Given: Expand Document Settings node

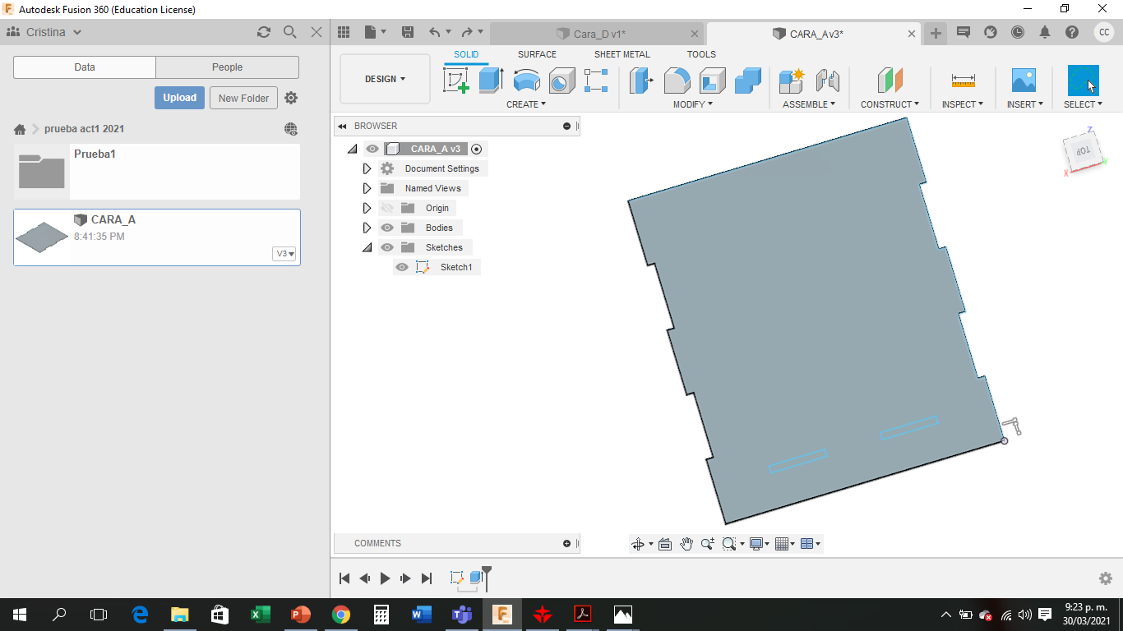Looking at the screenshot, I should pyautogui.click(x=367, y=168).
